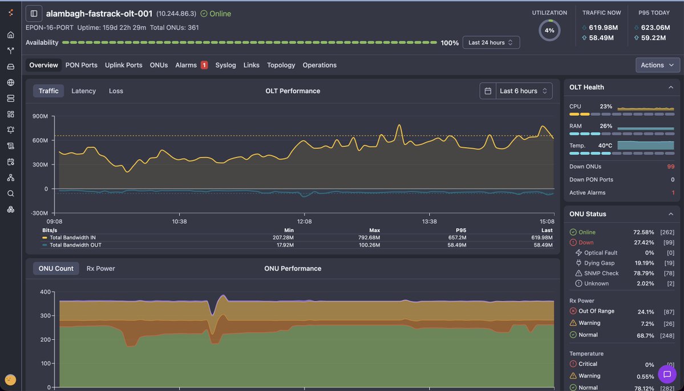Open the Syslog tab link
Viewport: 684px width, 391px height.
[x=225, y=65]
